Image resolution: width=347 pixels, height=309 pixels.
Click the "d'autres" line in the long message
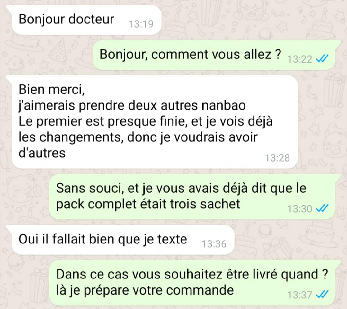[42, 153]
